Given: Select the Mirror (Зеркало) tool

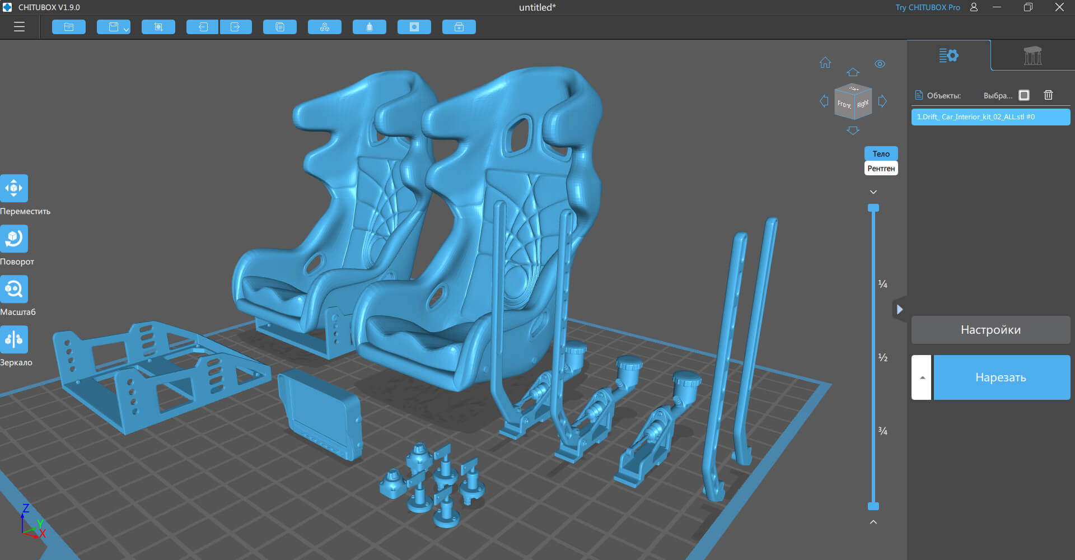Looking at the screenshot, I should coord(14,339).
